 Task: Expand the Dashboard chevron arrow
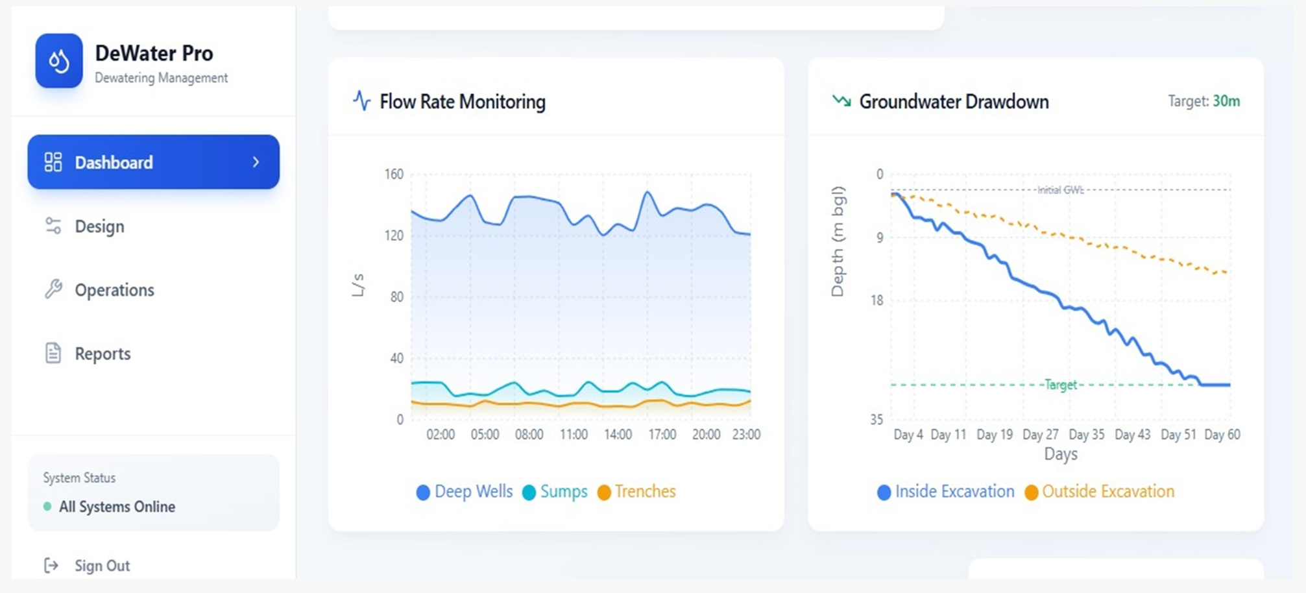256,162
